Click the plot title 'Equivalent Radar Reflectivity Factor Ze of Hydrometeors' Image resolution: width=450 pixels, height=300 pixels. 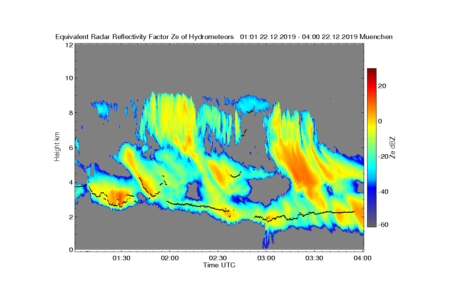click(x=145, y=37)
